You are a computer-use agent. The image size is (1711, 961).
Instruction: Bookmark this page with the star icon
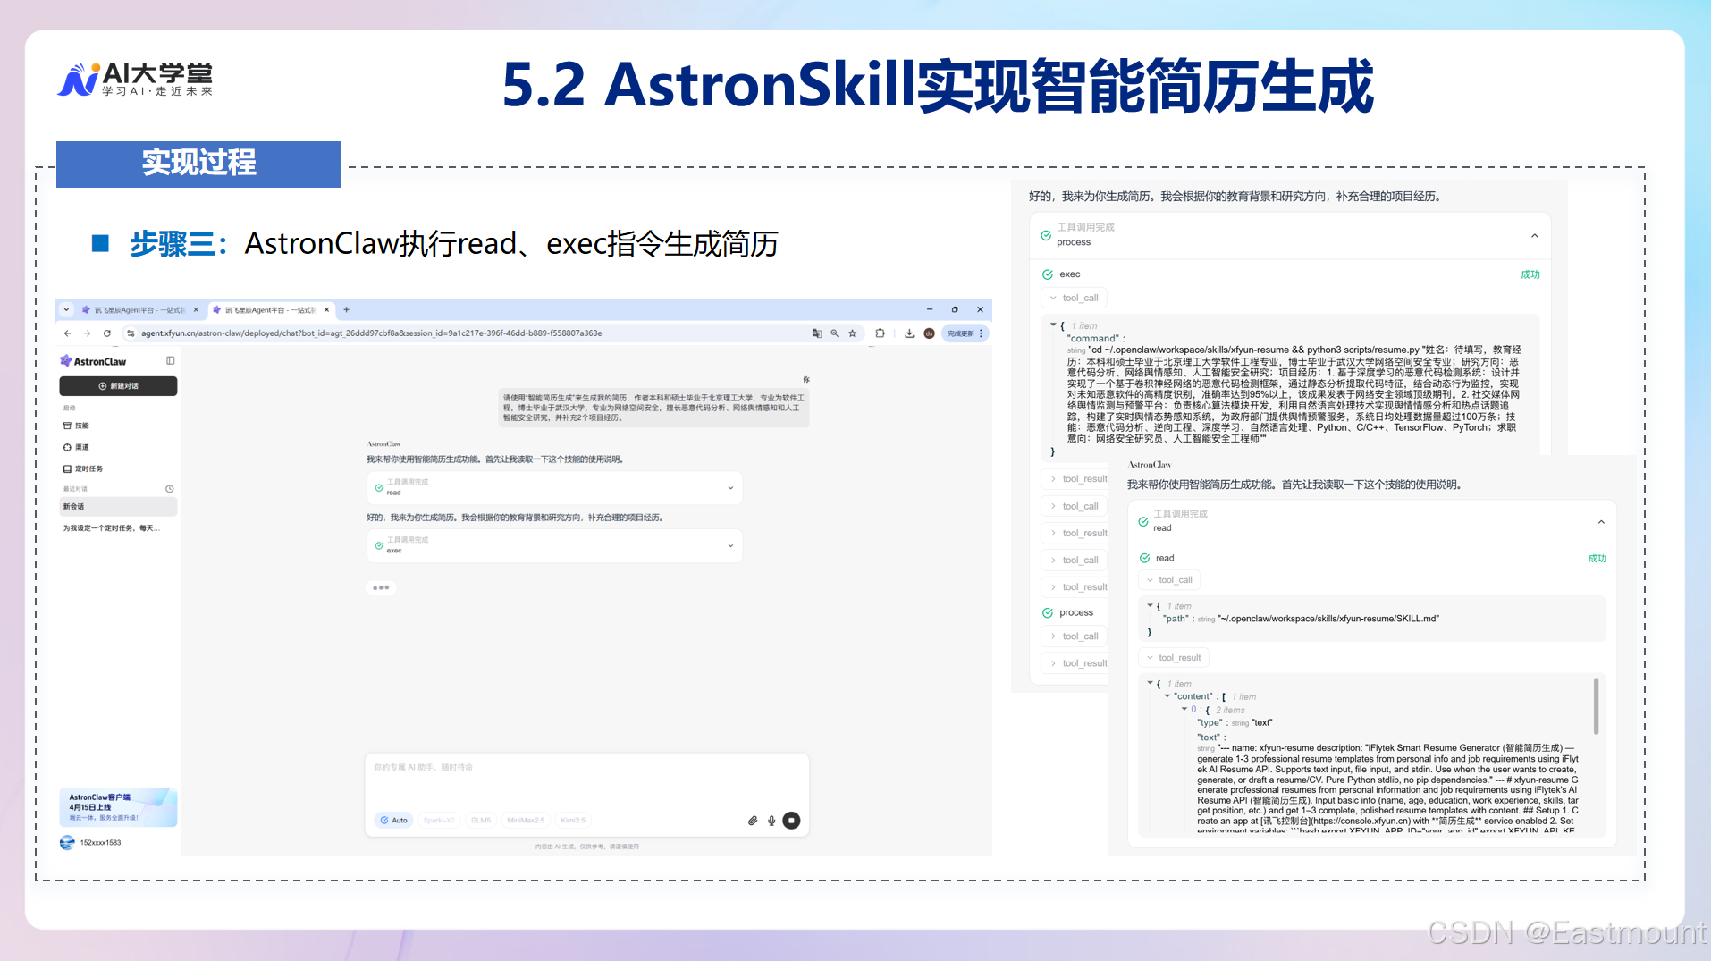pyautogui.click(x=853, y=333)
